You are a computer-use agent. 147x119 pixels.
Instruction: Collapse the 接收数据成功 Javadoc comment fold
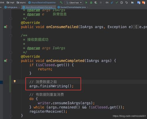11,36
